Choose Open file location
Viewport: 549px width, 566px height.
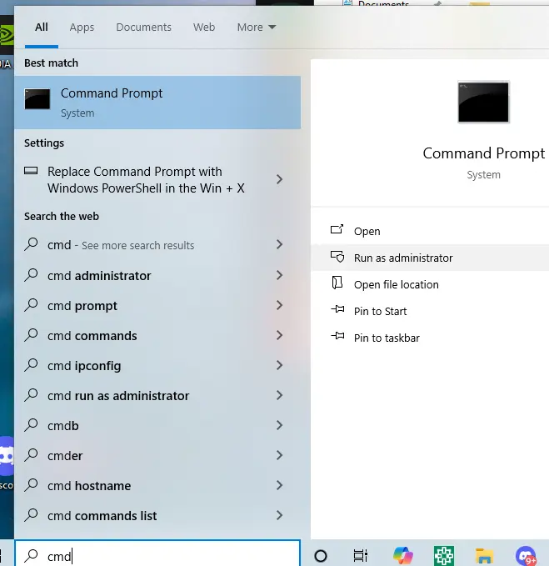click(430, 284)
